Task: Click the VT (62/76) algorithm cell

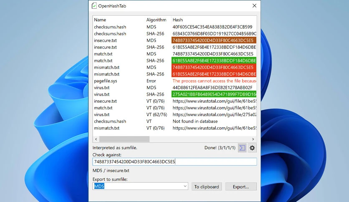Action: point(157,115)
